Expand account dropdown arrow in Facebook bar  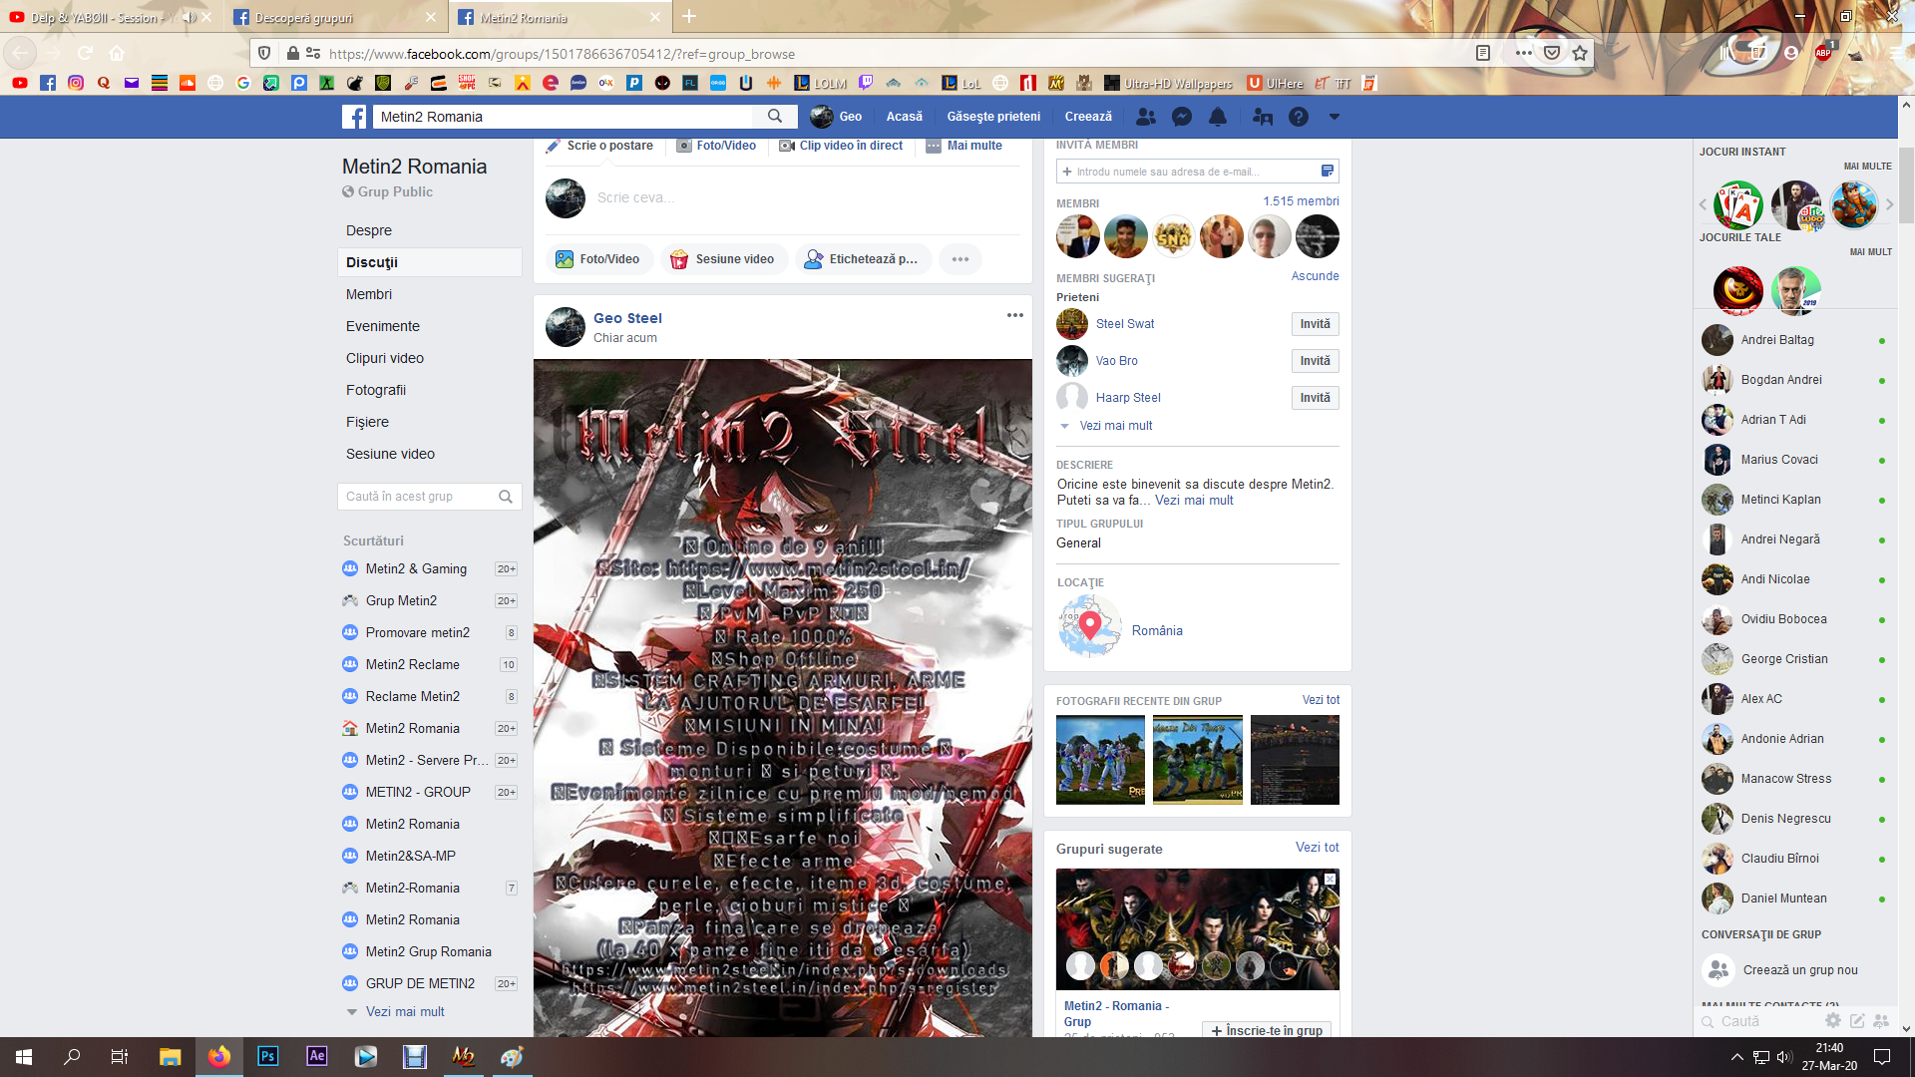(1334, 117)
